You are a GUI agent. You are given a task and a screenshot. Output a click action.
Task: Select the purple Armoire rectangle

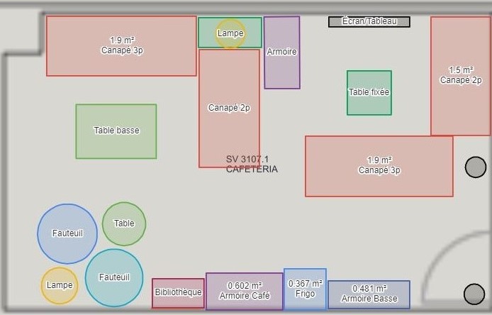click(282, 52)
